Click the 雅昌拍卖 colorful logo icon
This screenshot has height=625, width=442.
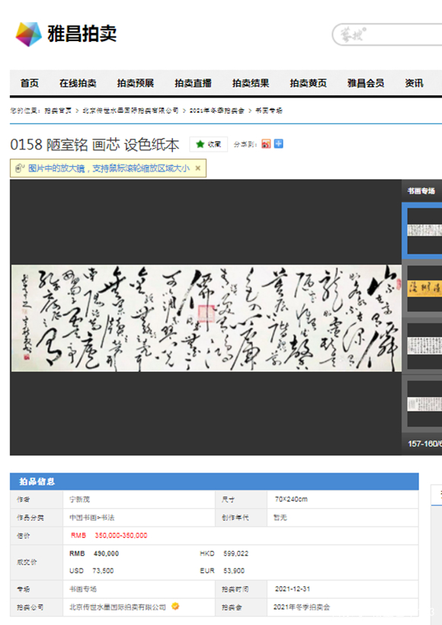tap(28, 34)
